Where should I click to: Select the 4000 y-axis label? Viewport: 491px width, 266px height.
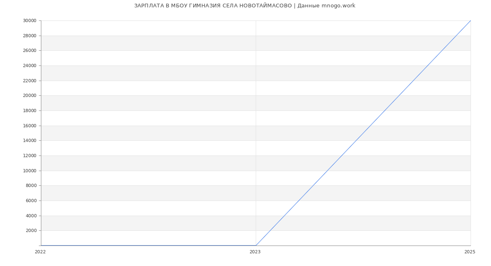[x=31, y=216]
